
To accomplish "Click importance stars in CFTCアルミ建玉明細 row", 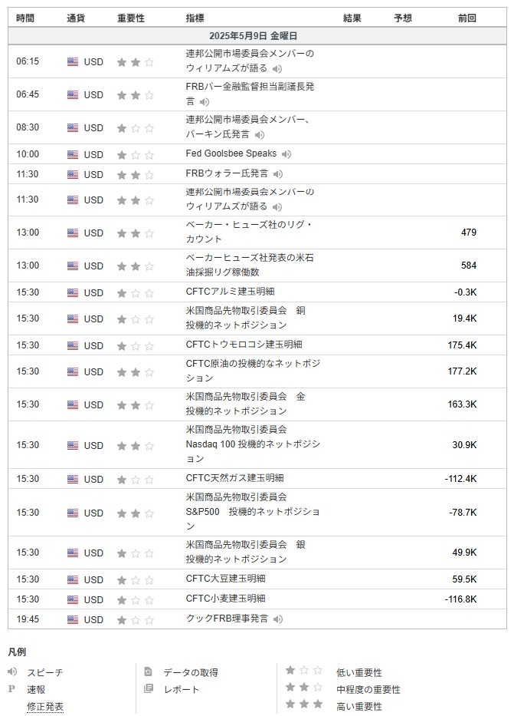I will (135, 292).
